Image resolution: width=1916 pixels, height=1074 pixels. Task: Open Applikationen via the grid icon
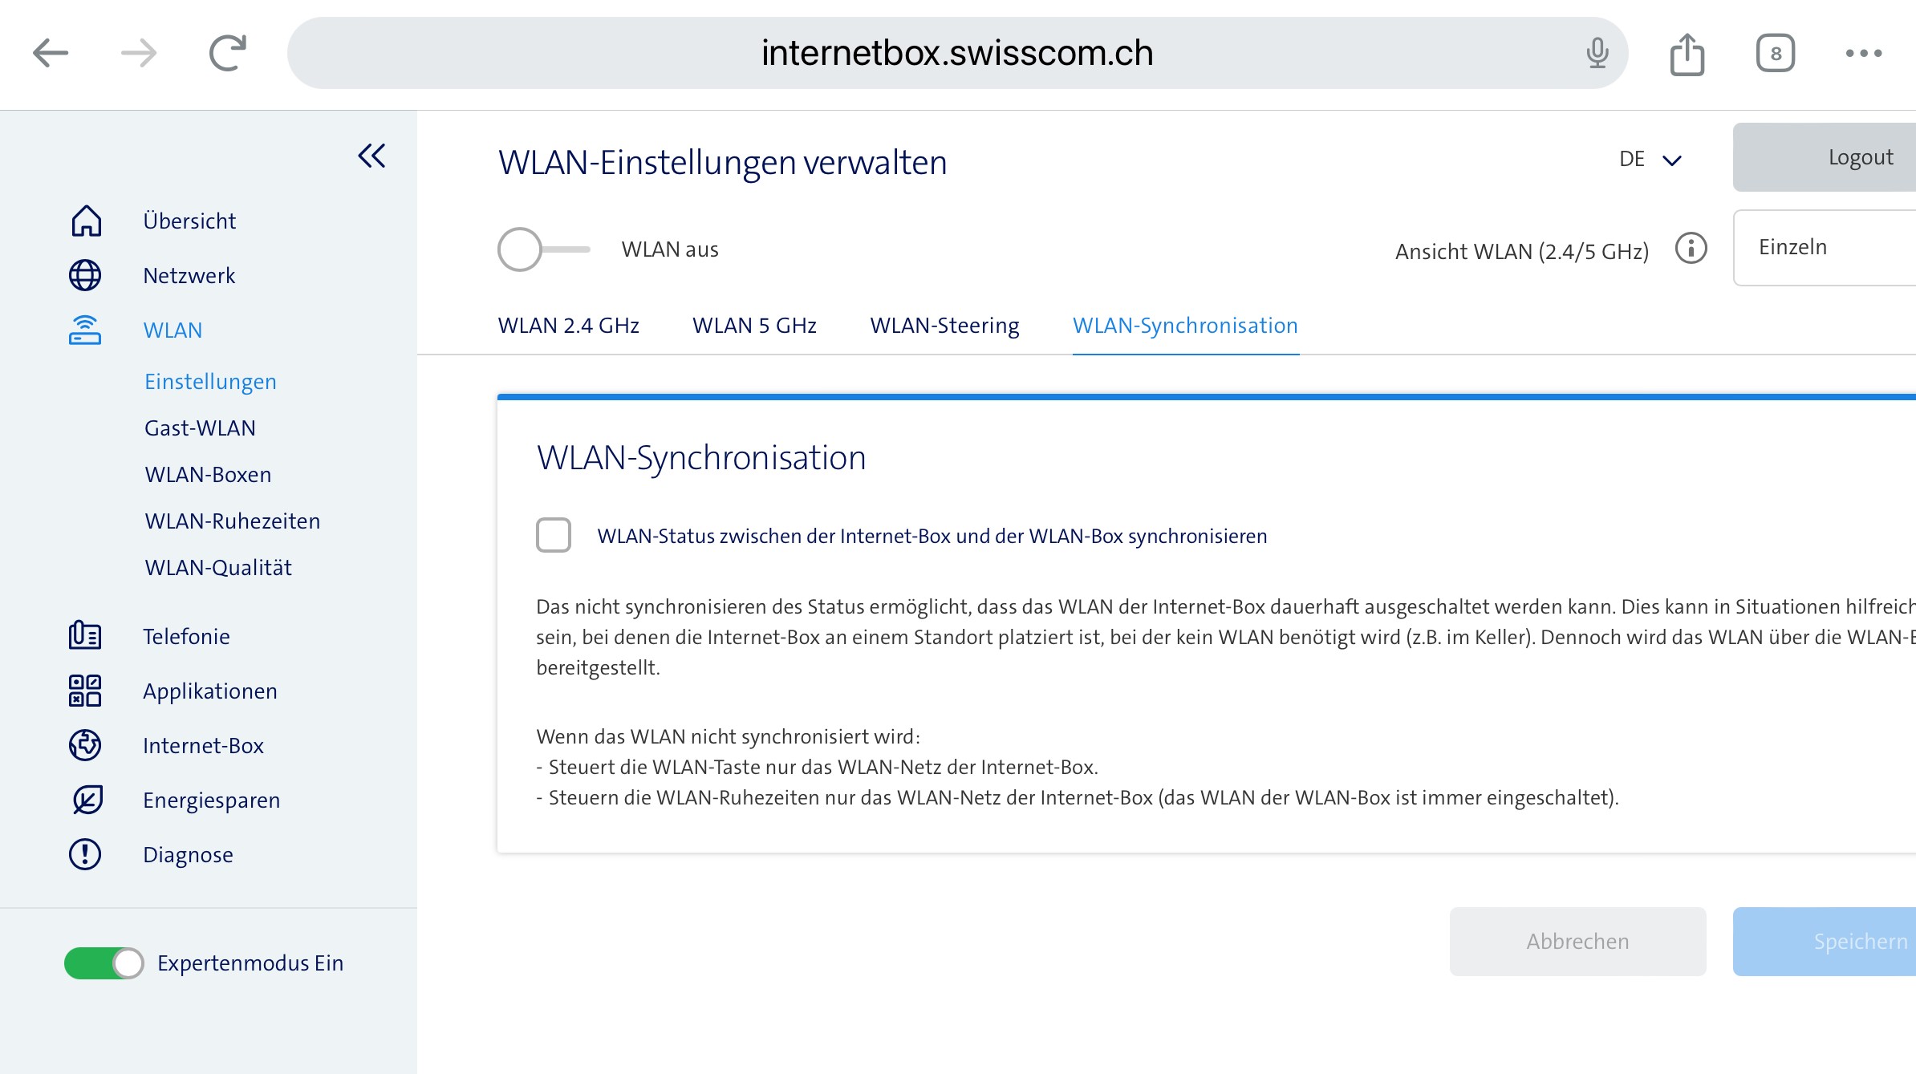point(85,691)
